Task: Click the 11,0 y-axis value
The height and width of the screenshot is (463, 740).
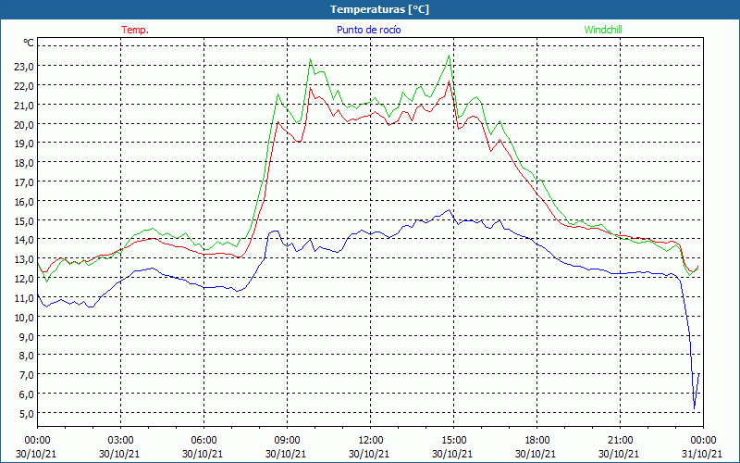Action: coord(24,297)
